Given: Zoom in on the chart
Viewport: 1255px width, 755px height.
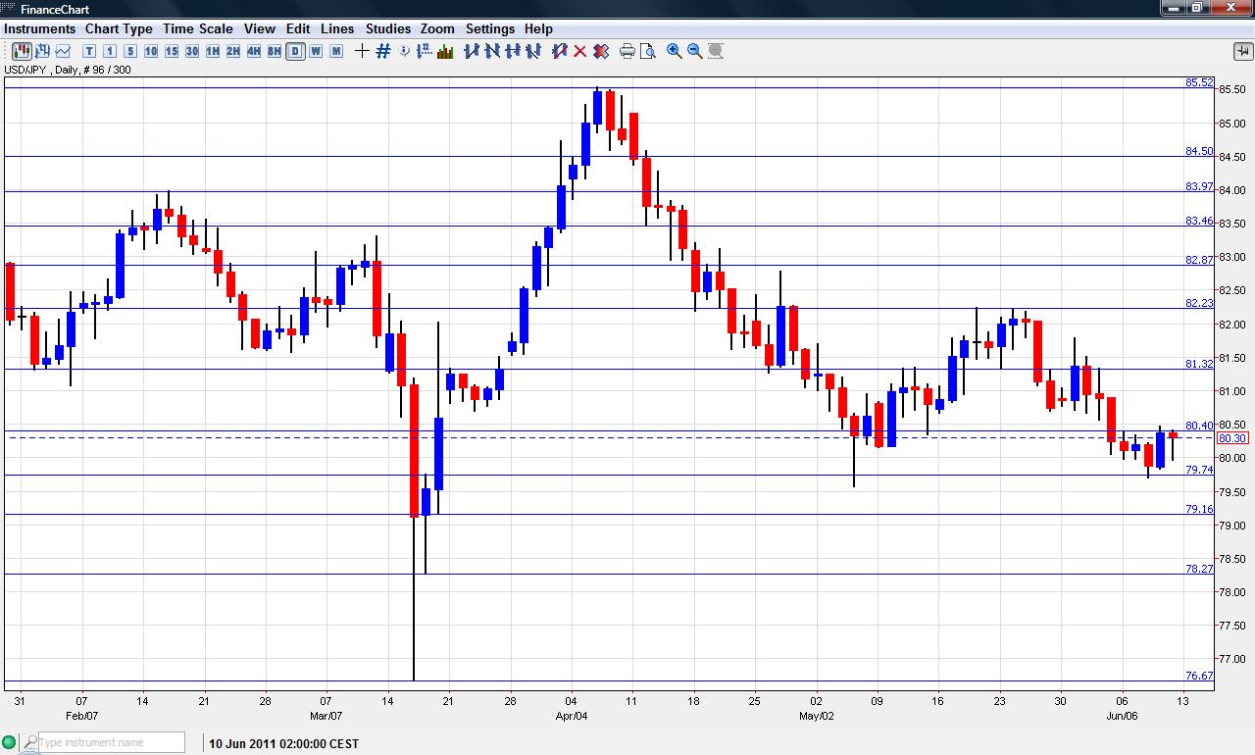Looking at the screenshot, I should click(675, 51).
